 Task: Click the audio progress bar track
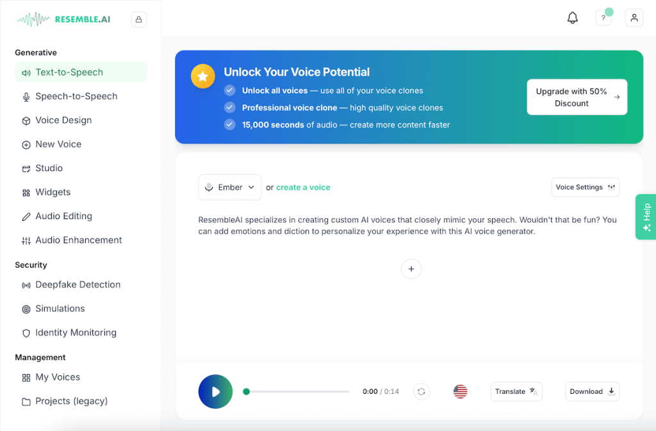pos(296,392)
